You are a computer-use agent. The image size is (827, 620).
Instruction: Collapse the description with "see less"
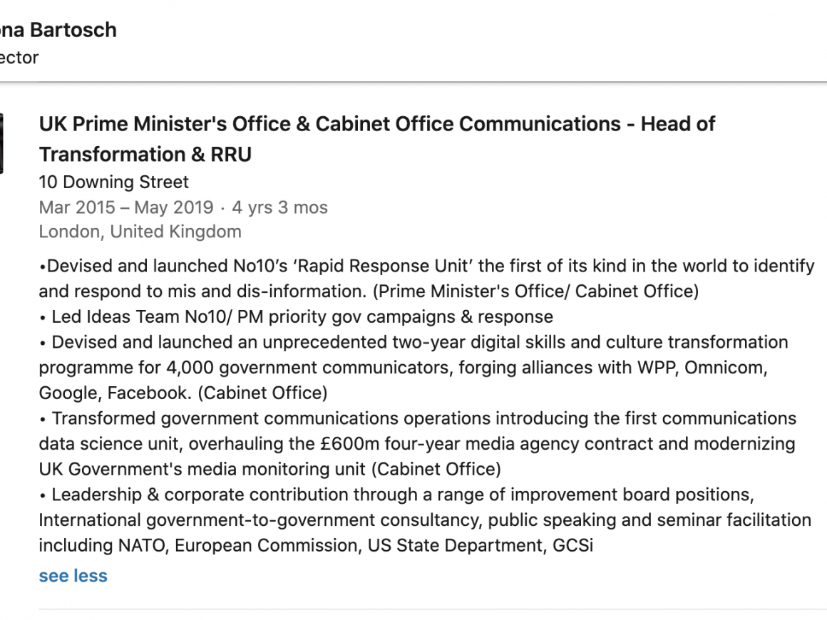pyautogui.click(x=73, y=576)
